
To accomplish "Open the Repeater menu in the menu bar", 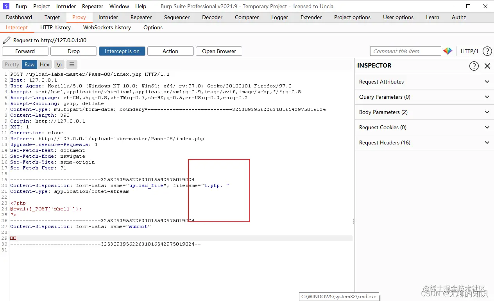I will tap(93, 6).
